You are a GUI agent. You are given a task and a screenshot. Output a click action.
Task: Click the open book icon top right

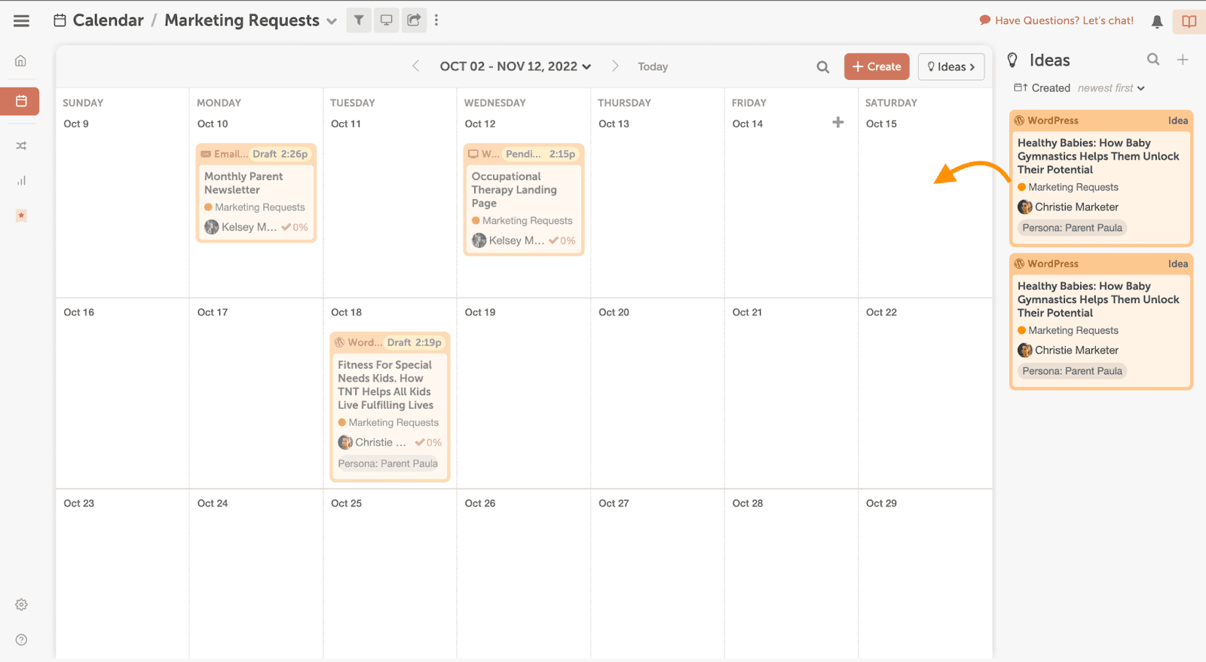1189,21
